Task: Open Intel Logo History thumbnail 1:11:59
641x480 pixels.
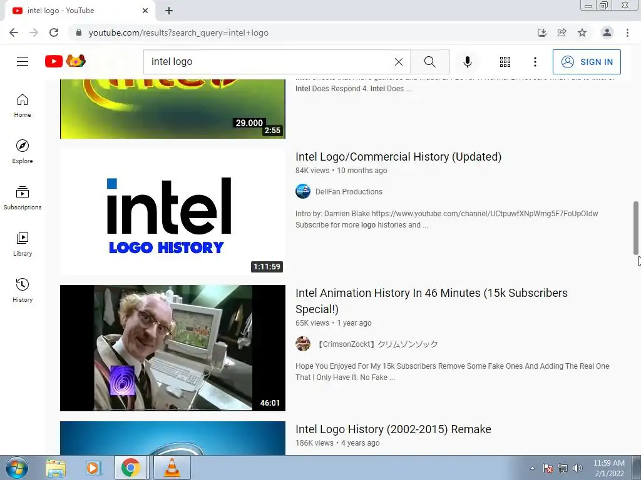Action: tap(173, 211)
